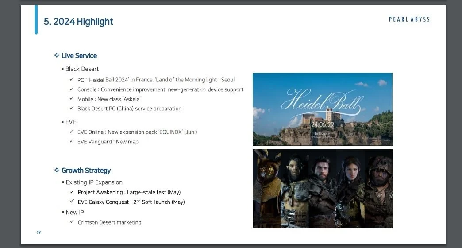
Task: Click the checkmark beside 'EVE Vanguard : New map'
Action: tap(72, 141)
